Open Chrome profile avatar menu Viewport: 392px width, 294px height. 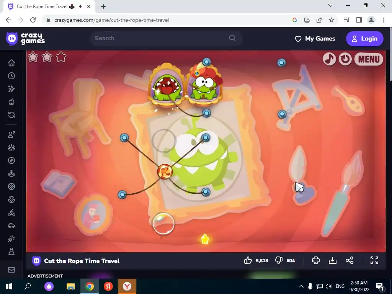[x=371, y=20]
